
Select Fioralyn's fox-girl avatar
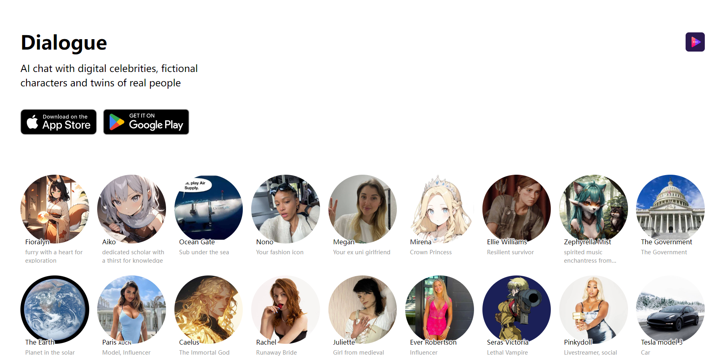(x=55, y=209)
